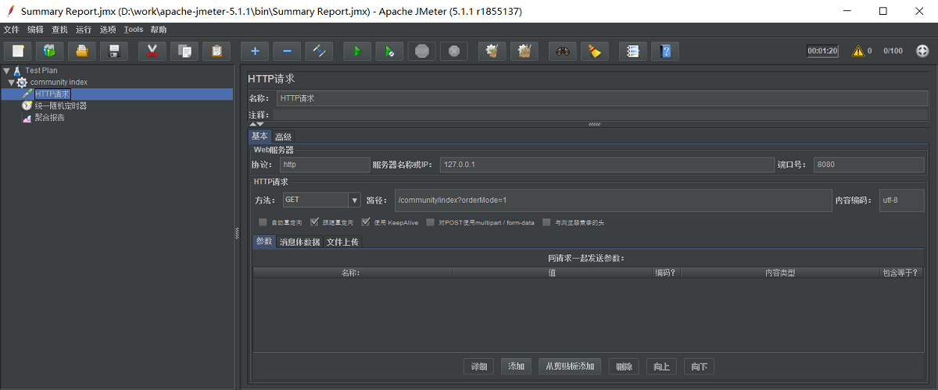Open the Tools menu
This screenshot has height=390, width=938.
pos(134,30)
